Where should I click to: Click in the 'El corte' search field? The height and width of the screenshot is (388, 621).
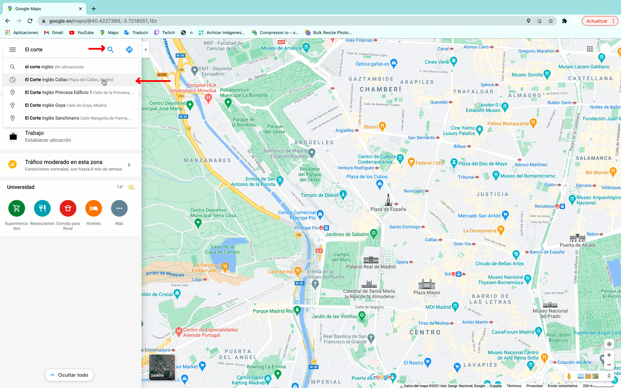(x=62, y=50)
